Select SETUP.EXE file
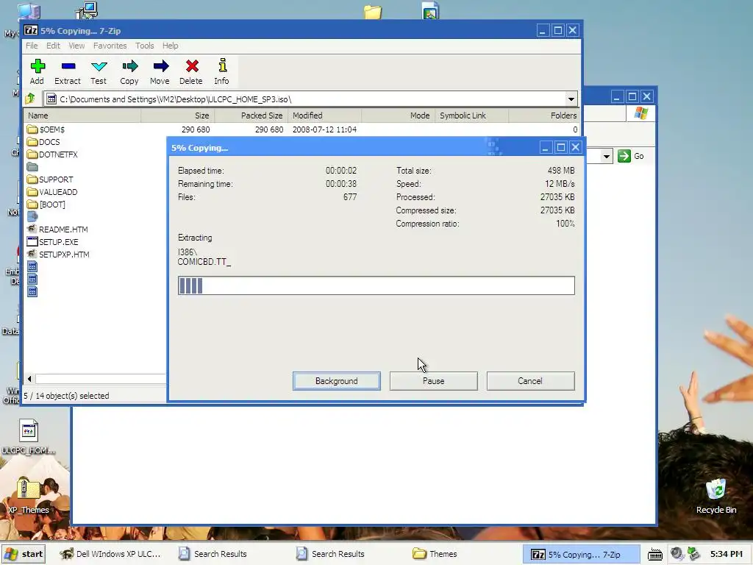Image resolution: width=753 pixels, height=565 pixels. (x=53, y=241)
